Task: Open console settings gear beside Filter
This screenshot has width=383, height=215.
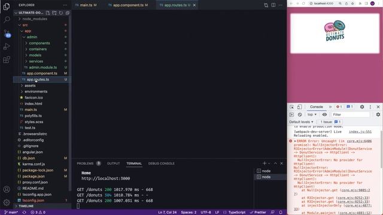Action: click(378, 115)
